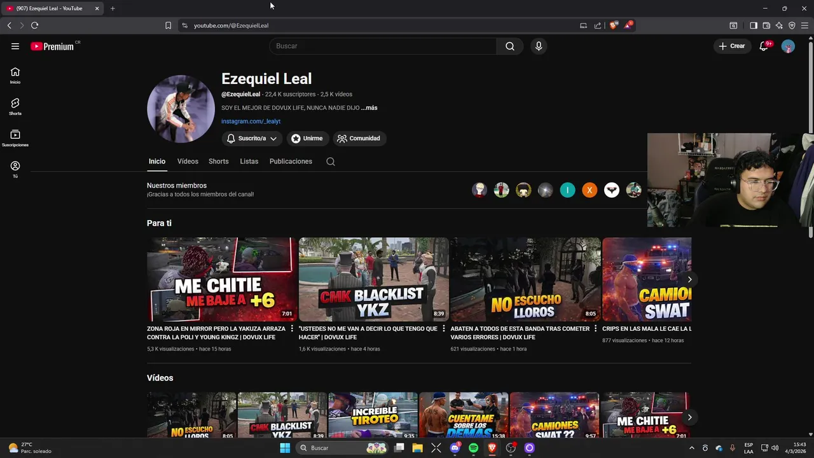Image resolution: width=814 pixels, height=458 pixels.
Task: Expand Suscrito/a subscription dropdown
Action: coord(252,138)
